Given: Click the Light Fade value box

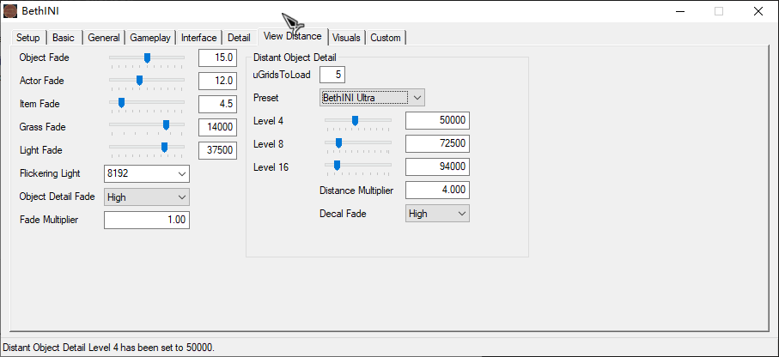Looking at the screenshot, I should [x=216, y=150].
